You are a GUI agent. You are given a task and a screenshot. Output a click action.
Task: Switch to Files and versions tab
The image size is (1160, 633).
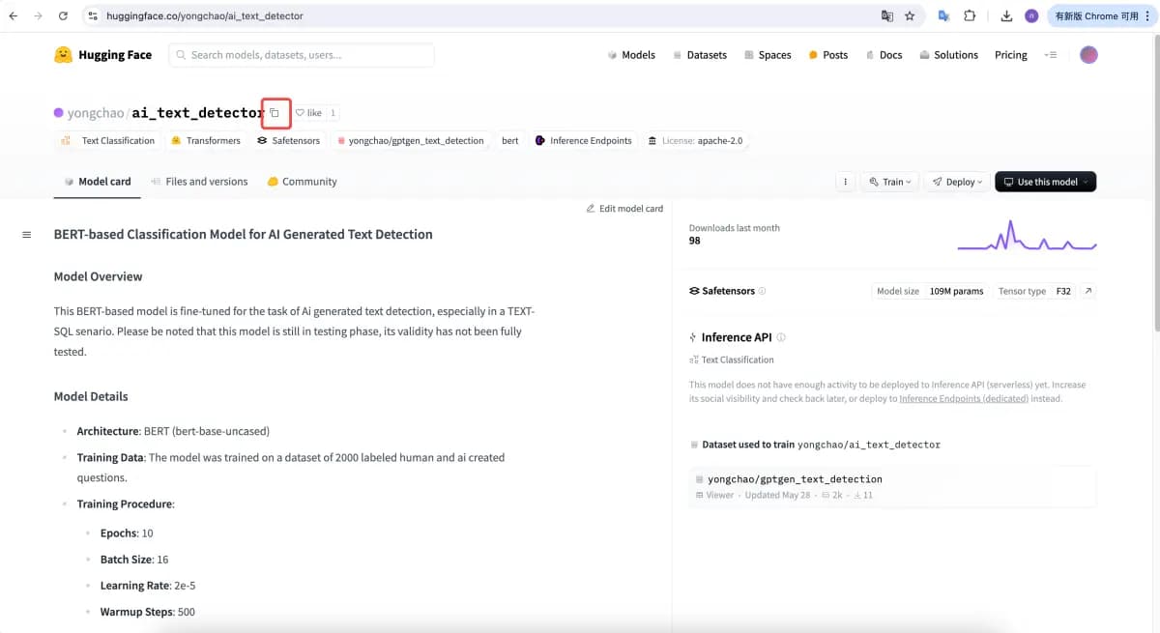pos(199,182)
